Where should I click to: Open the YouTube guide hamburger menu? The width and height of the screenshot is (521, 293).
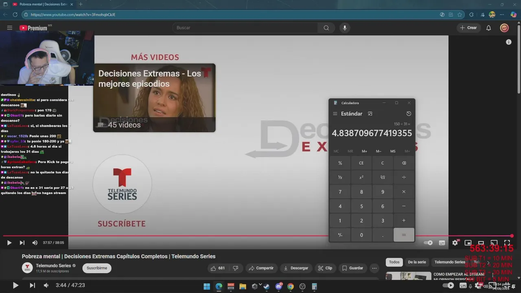click(9, 28)
